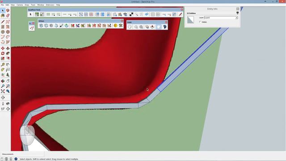This screenshot has width=286, height=161.
Task: Open the Layer dropdown in Entity Info
Action: pyautogui.click(x=236, y=18)
